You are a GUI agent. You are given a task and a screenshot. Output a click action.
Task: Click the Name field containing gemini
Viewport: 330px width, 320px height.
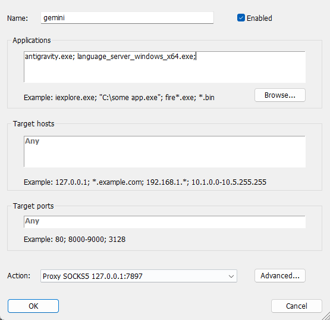(127, 18)
